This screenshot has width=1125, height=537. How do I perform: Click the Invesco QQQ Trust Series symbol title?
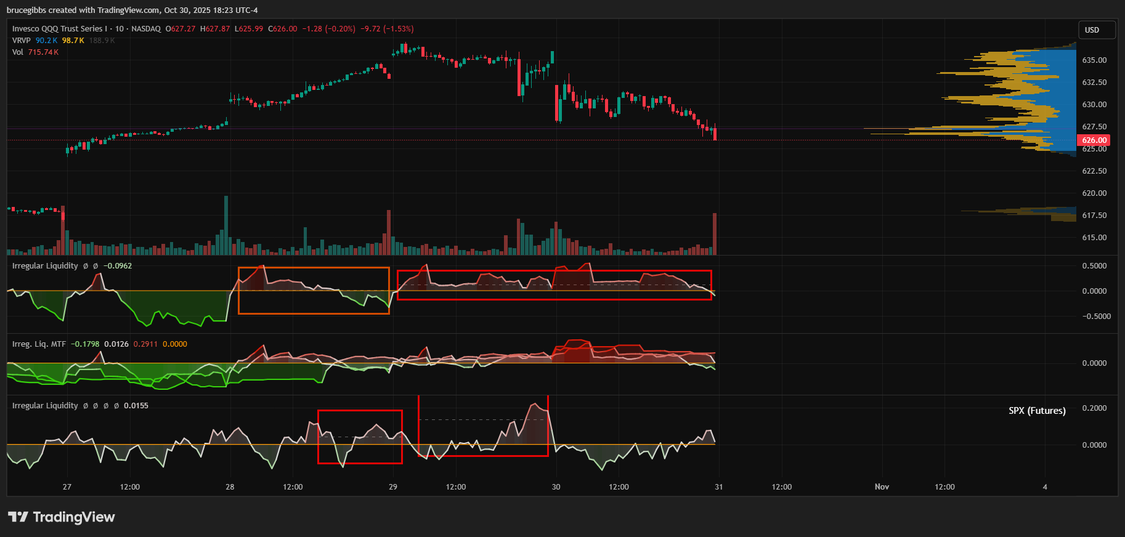coord(59,29)
